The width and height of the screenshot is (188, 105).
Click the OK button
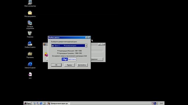click(56, 65)
